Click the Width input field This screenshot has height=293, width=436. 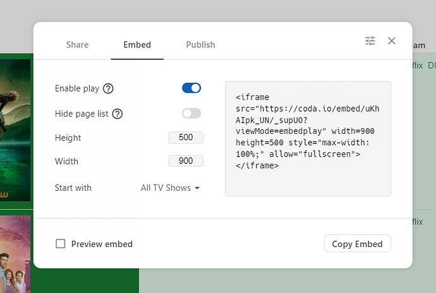pyautogui.click(x=186, y=161)
